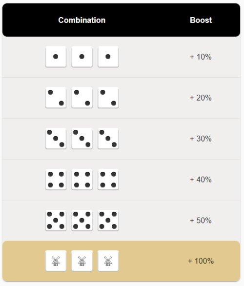Select the last four-dot die
This screenshot has height=286, width=244.
click(x=108, y=180)
